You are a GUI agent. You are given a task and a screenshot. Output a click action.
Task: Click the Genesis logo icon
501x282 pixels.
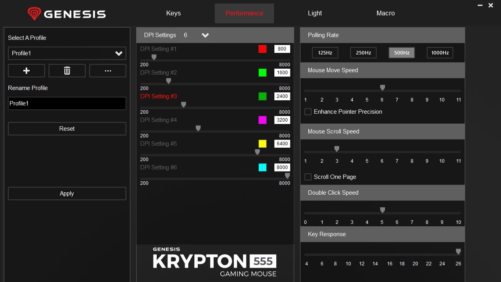click(34, 14)
